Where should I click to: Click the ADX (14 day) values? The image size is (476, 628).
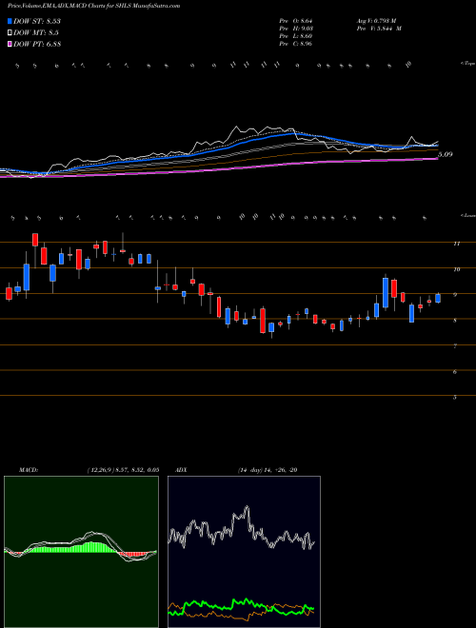click(x=268, y=470)
